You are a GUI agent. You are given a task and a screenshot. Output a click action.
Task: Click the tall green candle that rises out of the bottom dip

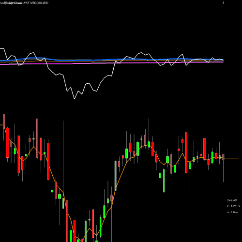coord(116,176)
